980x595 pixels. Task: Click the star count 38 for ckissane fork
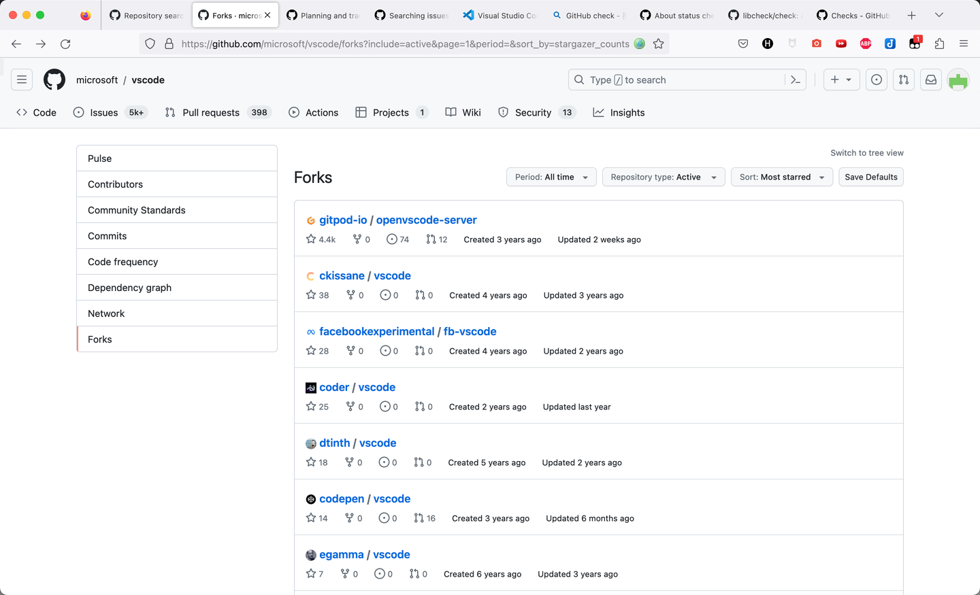tap(318, 295)
